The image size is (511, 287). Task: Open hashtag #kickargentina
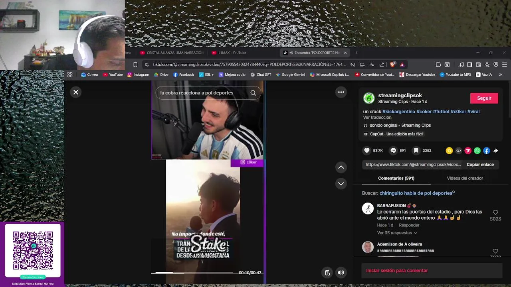pyautogui.click(x=398, y=112)
